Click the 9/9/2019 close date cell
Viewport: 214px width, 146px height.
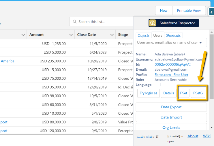[99, 131]
